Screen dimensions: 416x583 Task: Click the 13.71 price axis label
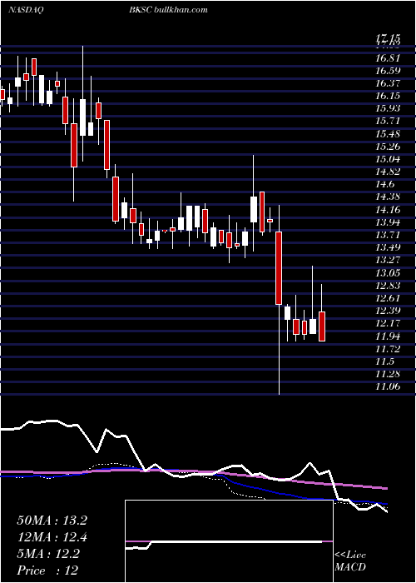(388, 235)
